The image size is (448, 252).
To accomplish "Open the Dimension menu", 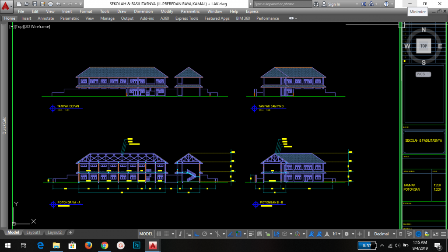I will 143,11.
